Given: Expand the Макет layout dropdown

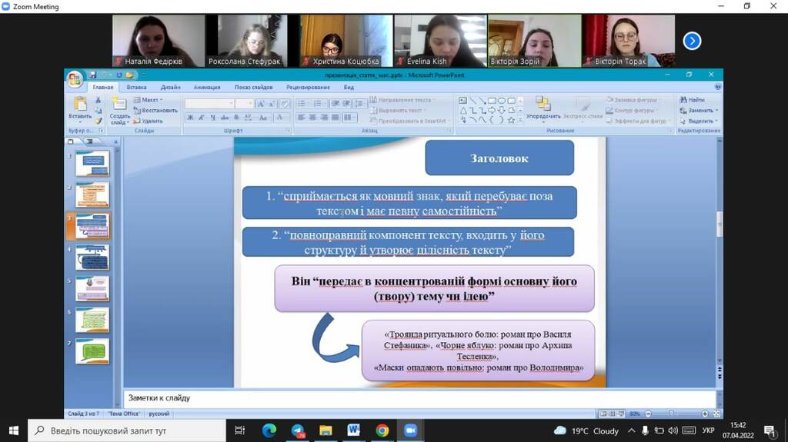Looking at the screenshot, I should (149, 100).
